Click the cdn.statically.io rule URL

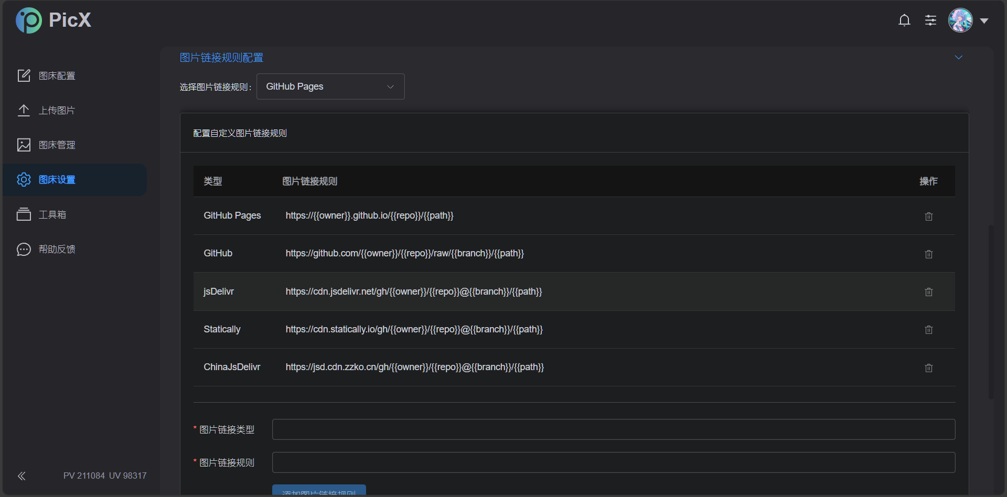click(414, 329)
